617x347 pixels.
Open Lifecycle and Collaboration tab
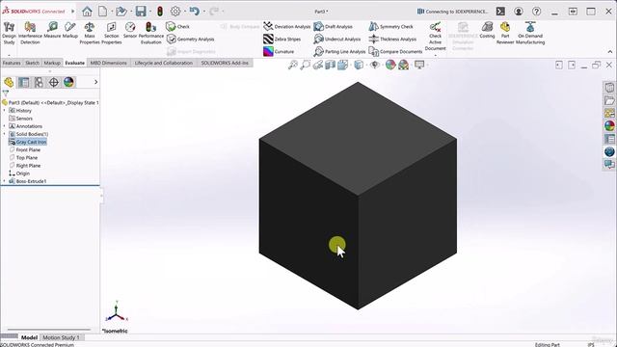[x=164, y=63]
